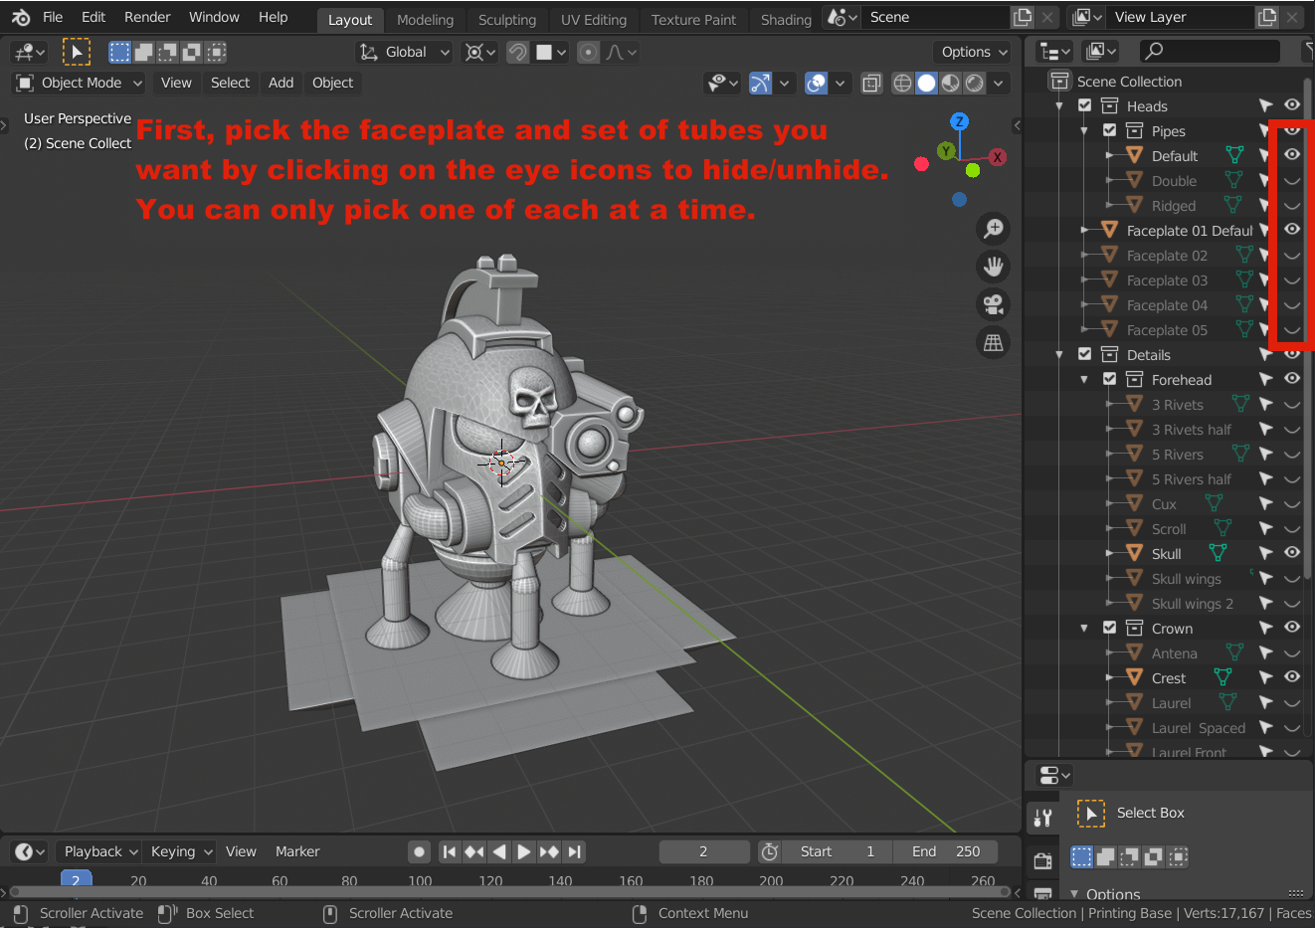Screen dimensions: 1315x928
Task: Click the hand pan navigation icon
Action: tap(993, 267)
